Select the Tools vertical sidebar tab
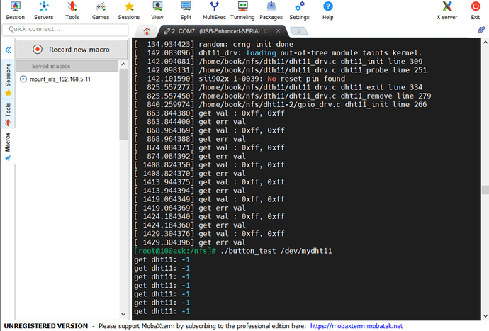Viewport: 489px width, 331px height. point(8,114)
